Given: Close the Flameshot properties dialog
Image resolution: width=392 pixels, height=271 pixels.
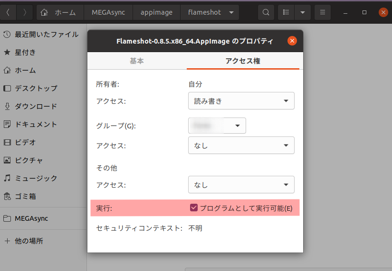Looking at the screenshot, I should coord(292,41).
